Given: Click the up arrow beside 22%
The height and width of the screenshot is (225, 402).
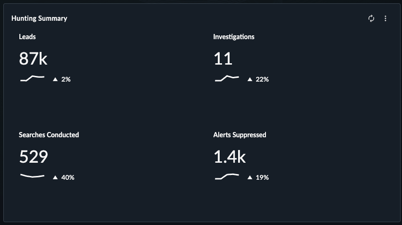Looking at the screenshot, I should tap(250, 79).
